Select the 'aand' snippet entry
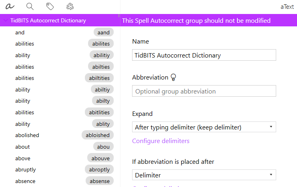This screenshot has width=297, height=187. (x=103, y=32)
